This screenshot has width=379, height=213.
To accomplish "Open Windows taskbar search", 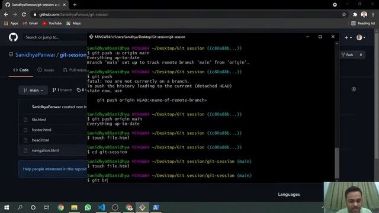I will click(x=20, y=208).
